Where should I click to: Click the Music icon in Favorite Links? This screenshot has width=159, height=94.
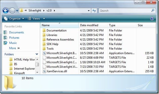click(x=5, y=43)
